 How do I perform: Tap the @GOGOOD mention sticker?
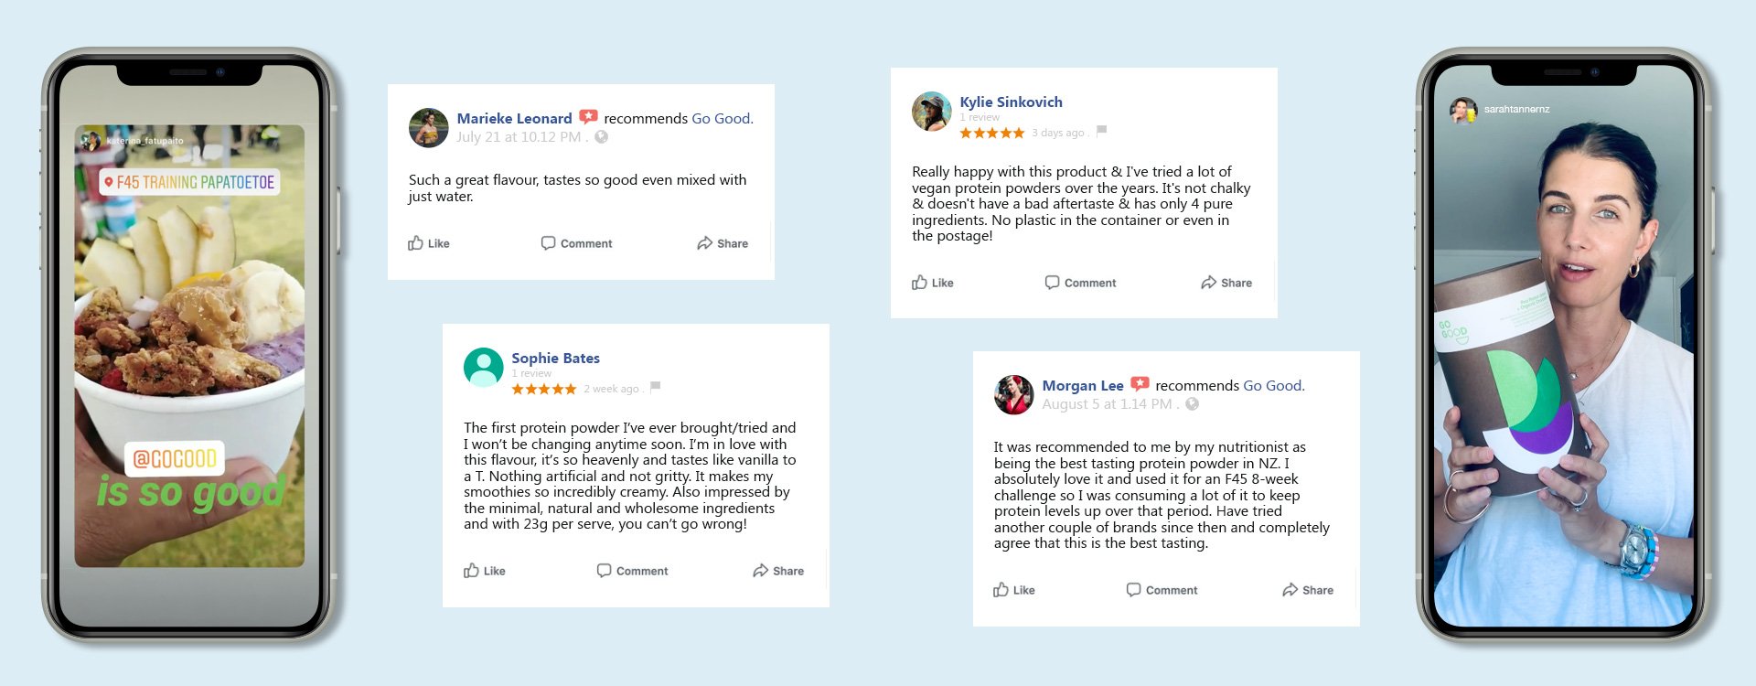pos(175,458)
